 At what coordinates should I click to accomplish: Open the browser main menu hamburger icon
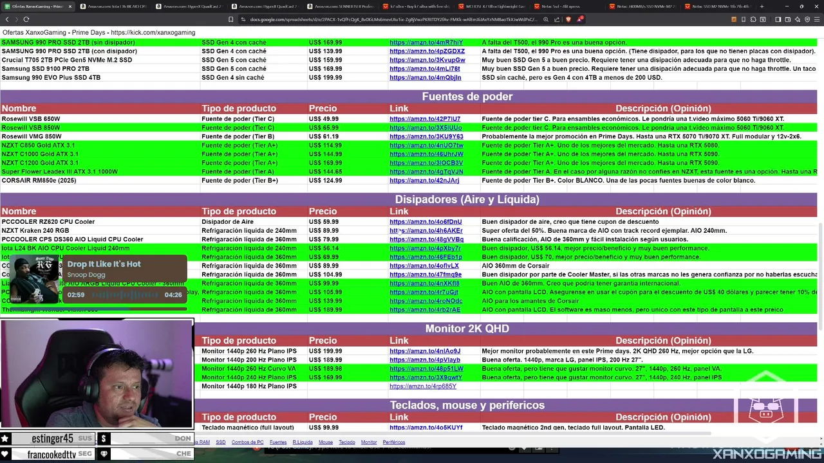817,19
